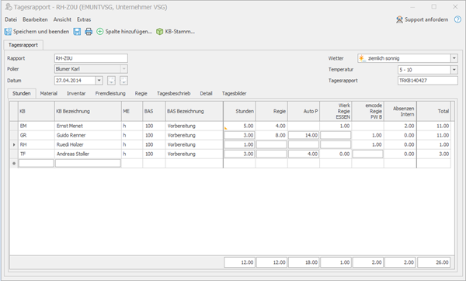Open the Ansicht menu

[62, 19]
